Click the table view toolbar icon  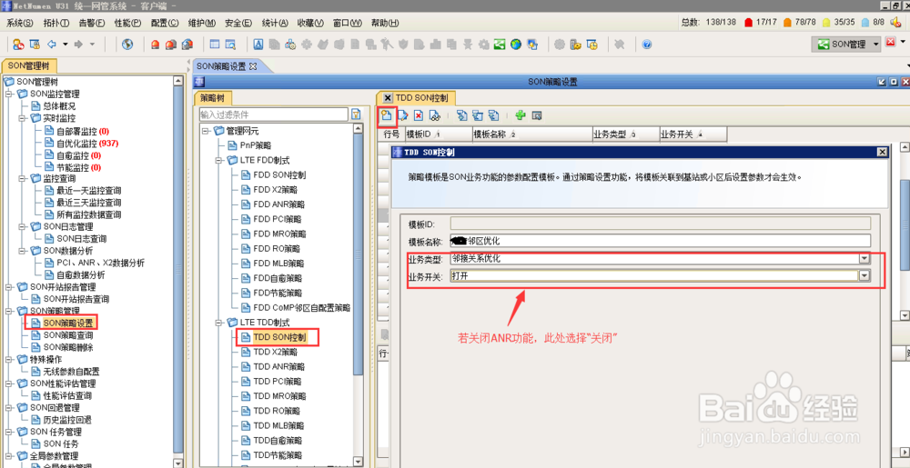pos(215,44)
